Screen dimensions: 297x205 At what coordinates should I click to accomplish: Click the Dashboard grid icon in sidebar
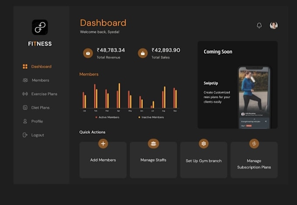coord(25,67)
